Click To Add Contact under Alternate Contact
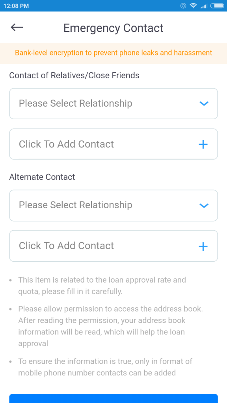 click(x=113, y=246)
